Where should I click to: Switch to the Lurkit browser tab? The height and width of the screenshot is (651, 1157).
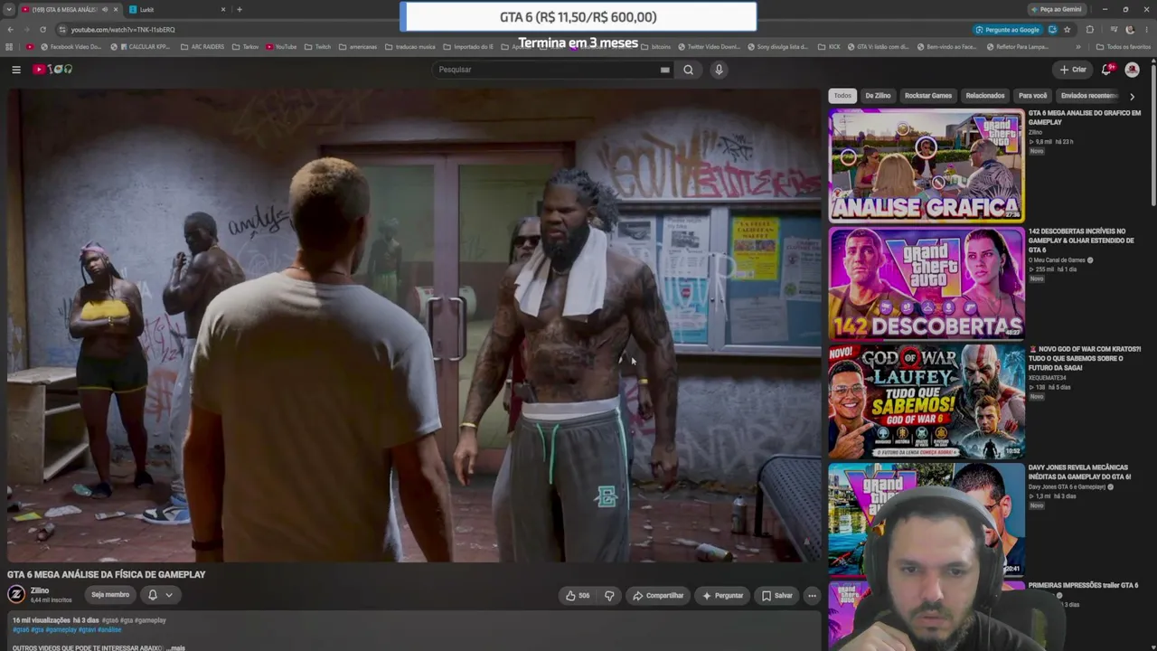pyautogui.click(x=177, y=10)
